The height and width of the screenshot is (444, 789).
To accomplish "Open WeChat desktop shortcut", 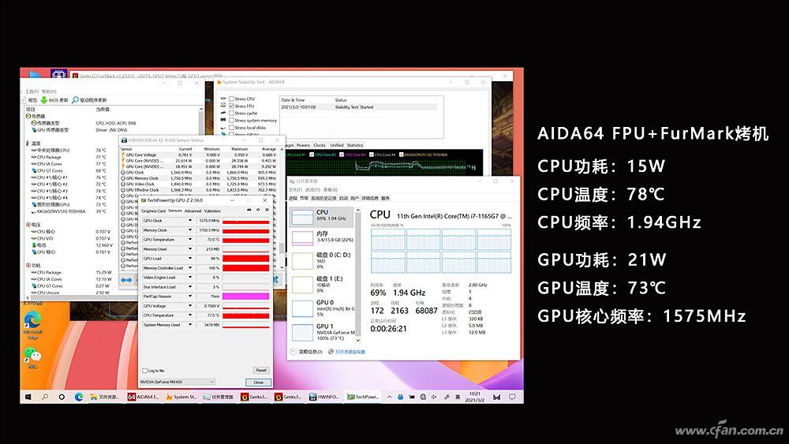I will [32, 357].
